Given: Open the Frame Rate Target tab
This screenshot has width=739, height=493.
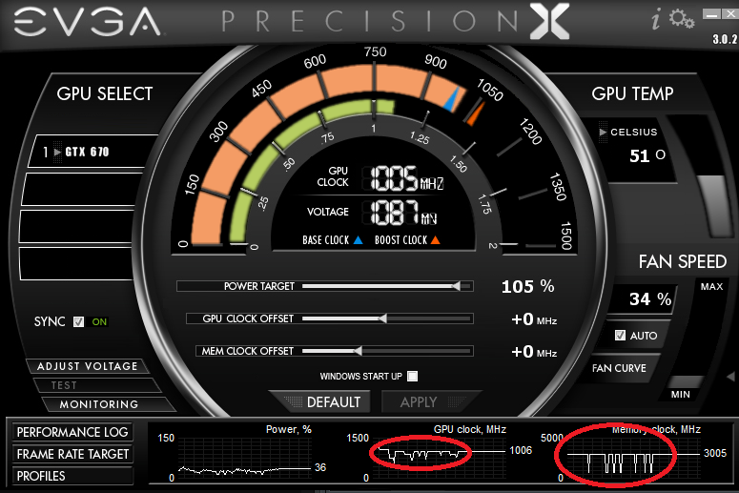Looking at the screenshot, I should (x=72, y=454).
